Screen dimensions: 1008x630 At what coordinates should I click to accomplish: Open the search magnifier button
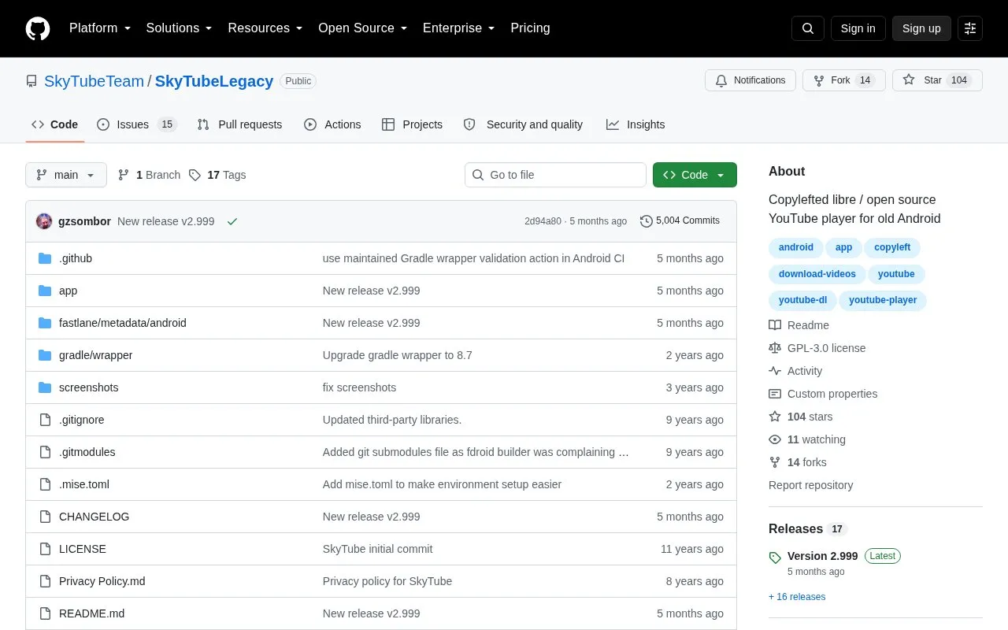click(x=808, y=28)
